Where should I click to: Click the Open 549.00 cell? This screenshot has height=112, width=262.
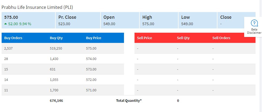(120, 20)
